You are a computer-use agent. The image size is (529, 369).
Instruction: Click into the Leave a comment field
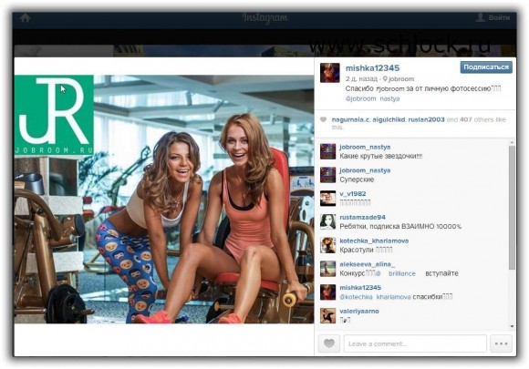pos(415,343)
